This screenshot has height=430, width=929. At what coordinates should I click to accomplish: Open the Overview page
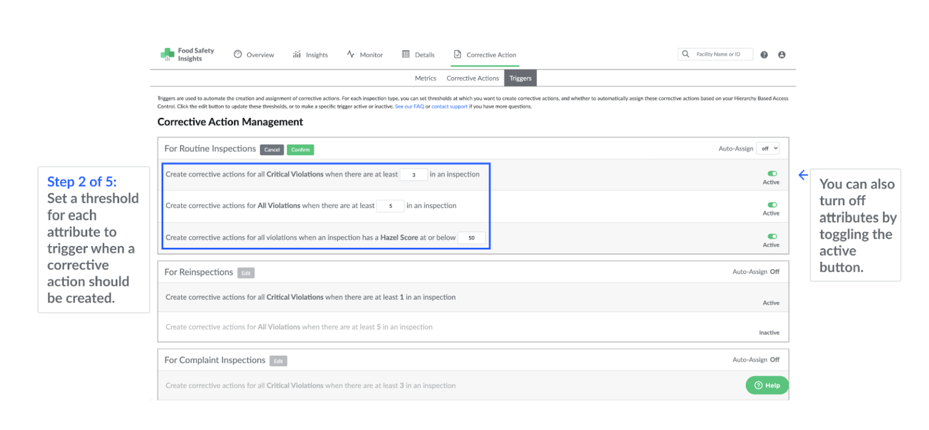pyautogui.click(x=254, y=55)
